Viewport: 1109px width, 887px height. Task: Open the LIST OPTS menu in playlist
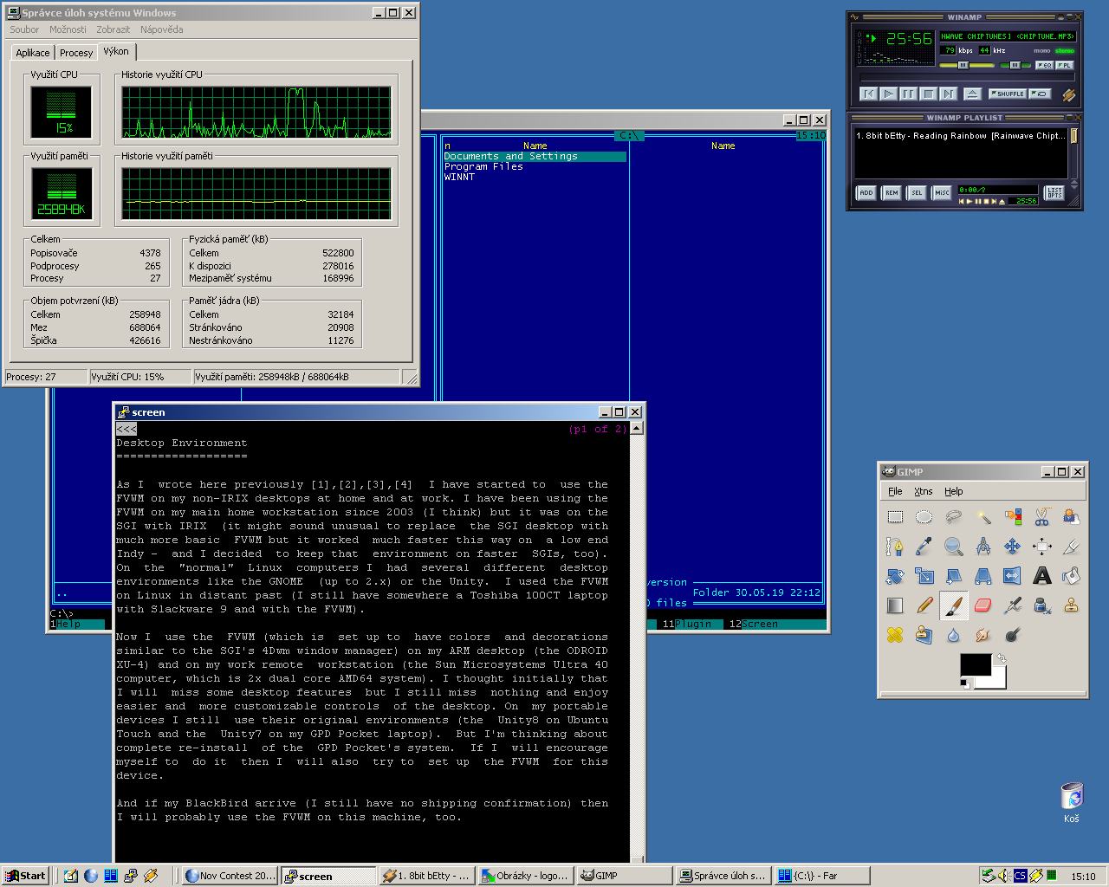click(1054, 193)
